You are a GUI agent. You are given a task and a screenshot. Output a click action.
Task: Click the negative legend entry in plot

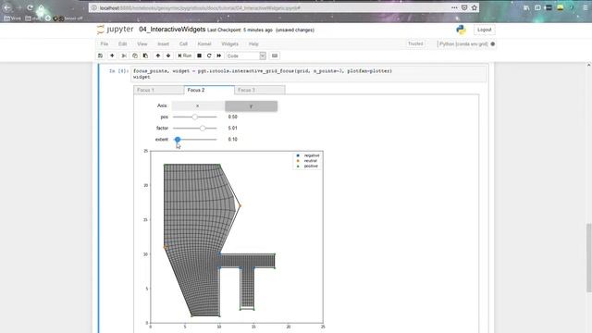coord(308,155)
